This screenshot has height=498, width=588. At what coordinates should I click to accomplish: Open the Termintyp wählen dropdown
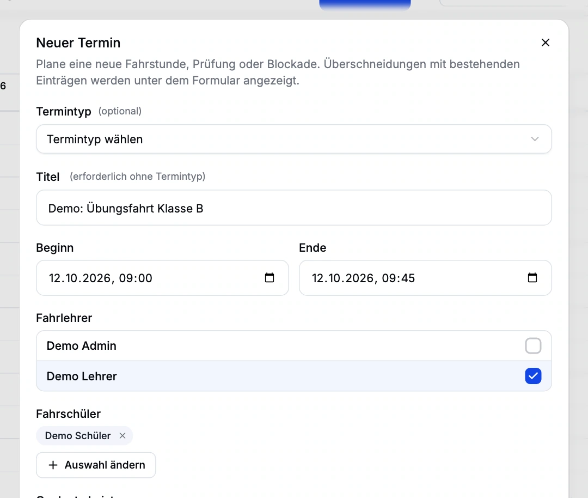(x=293, y=139)
